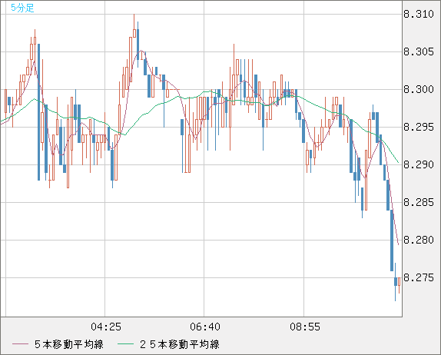Screen dimensions: 441x355
Task: Select the 8.305 price axis label
Action: pos(419,51)
